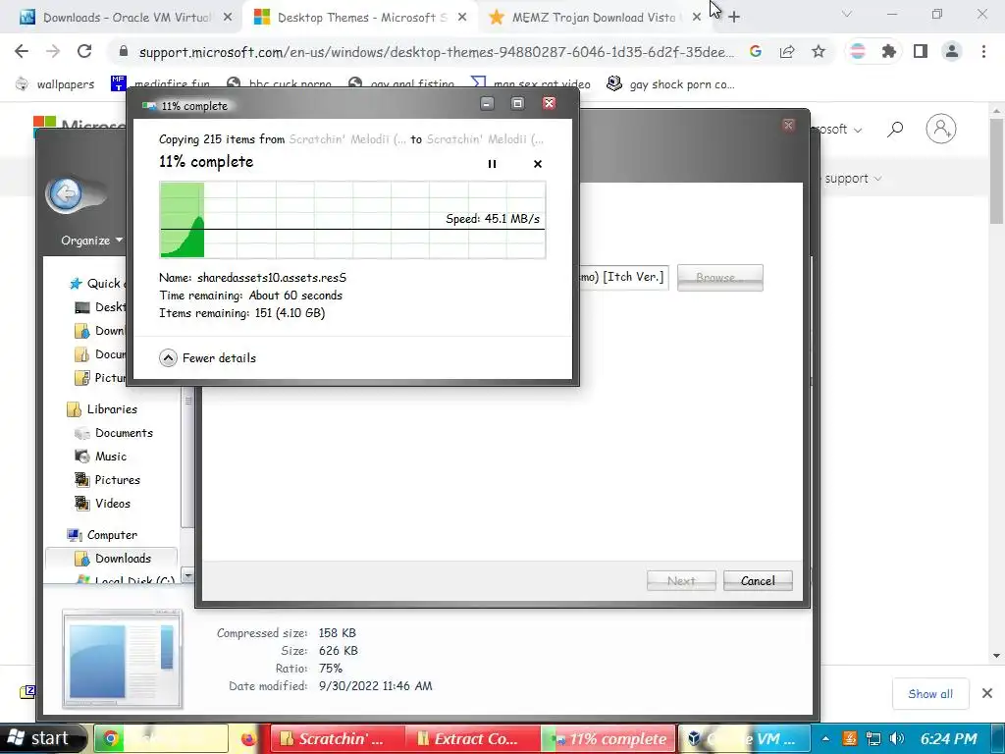Reload the current page
The width and height of the screenshot is (1005, 754).
pos(84,51)
